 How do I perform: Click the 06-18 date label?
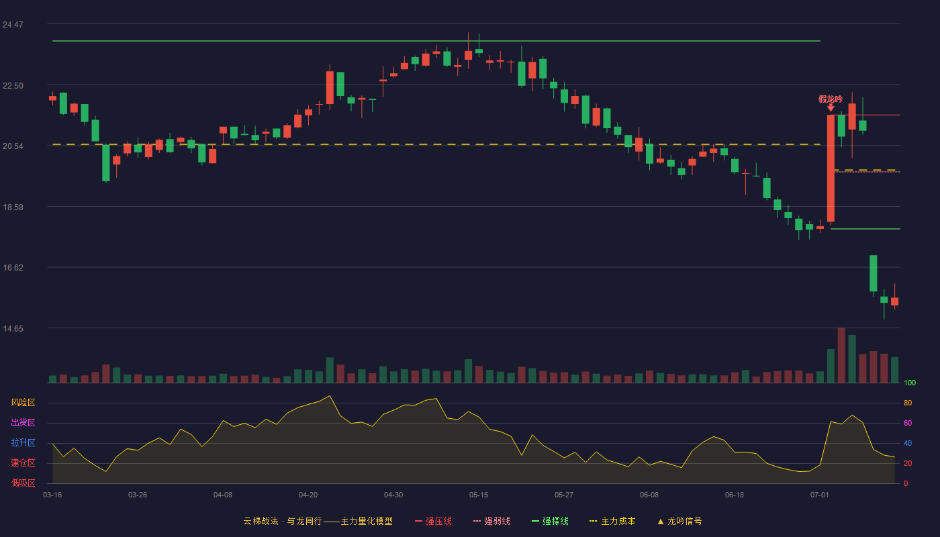point(735,495)
